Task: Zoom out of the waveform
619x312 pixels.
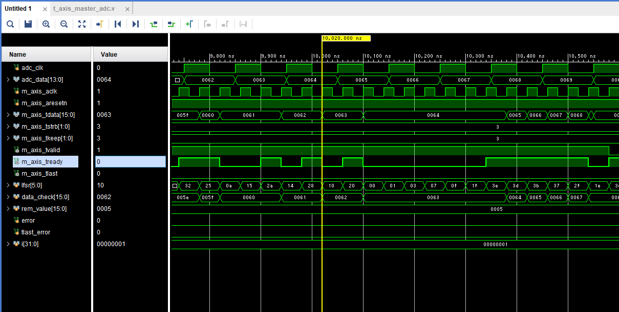Action: [x=64, y=24]
